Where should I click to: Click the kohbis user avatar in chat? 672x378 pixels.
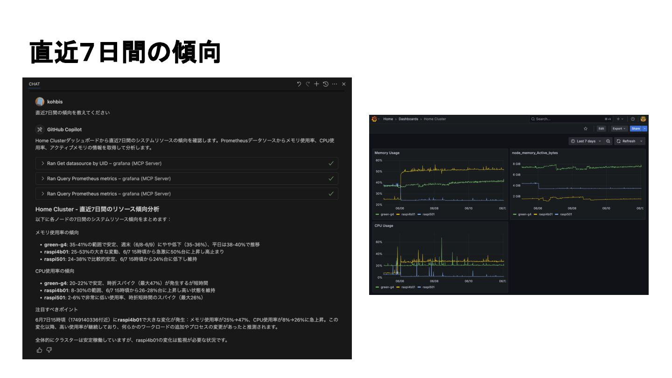40,102
